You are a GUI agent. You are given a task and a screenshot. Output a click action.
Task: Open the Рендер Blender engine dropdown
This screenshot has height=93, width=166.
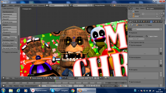103,5
